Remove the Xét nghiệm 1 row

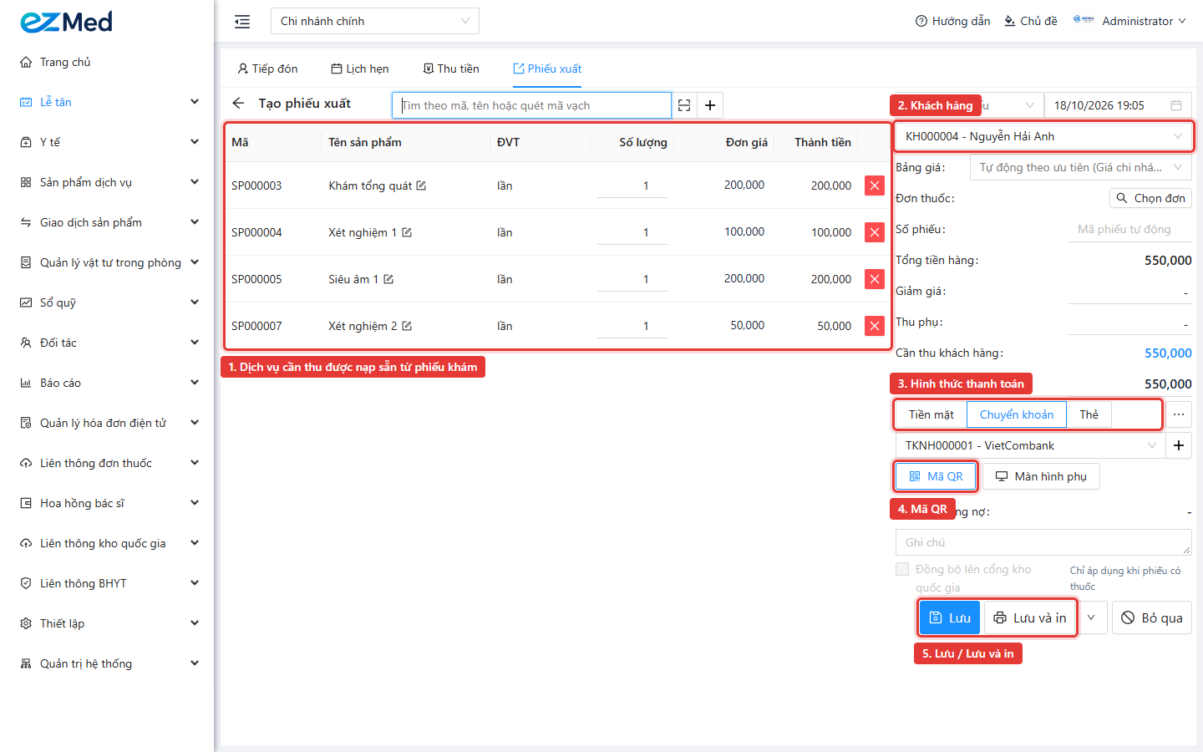(x=875, y=232)
